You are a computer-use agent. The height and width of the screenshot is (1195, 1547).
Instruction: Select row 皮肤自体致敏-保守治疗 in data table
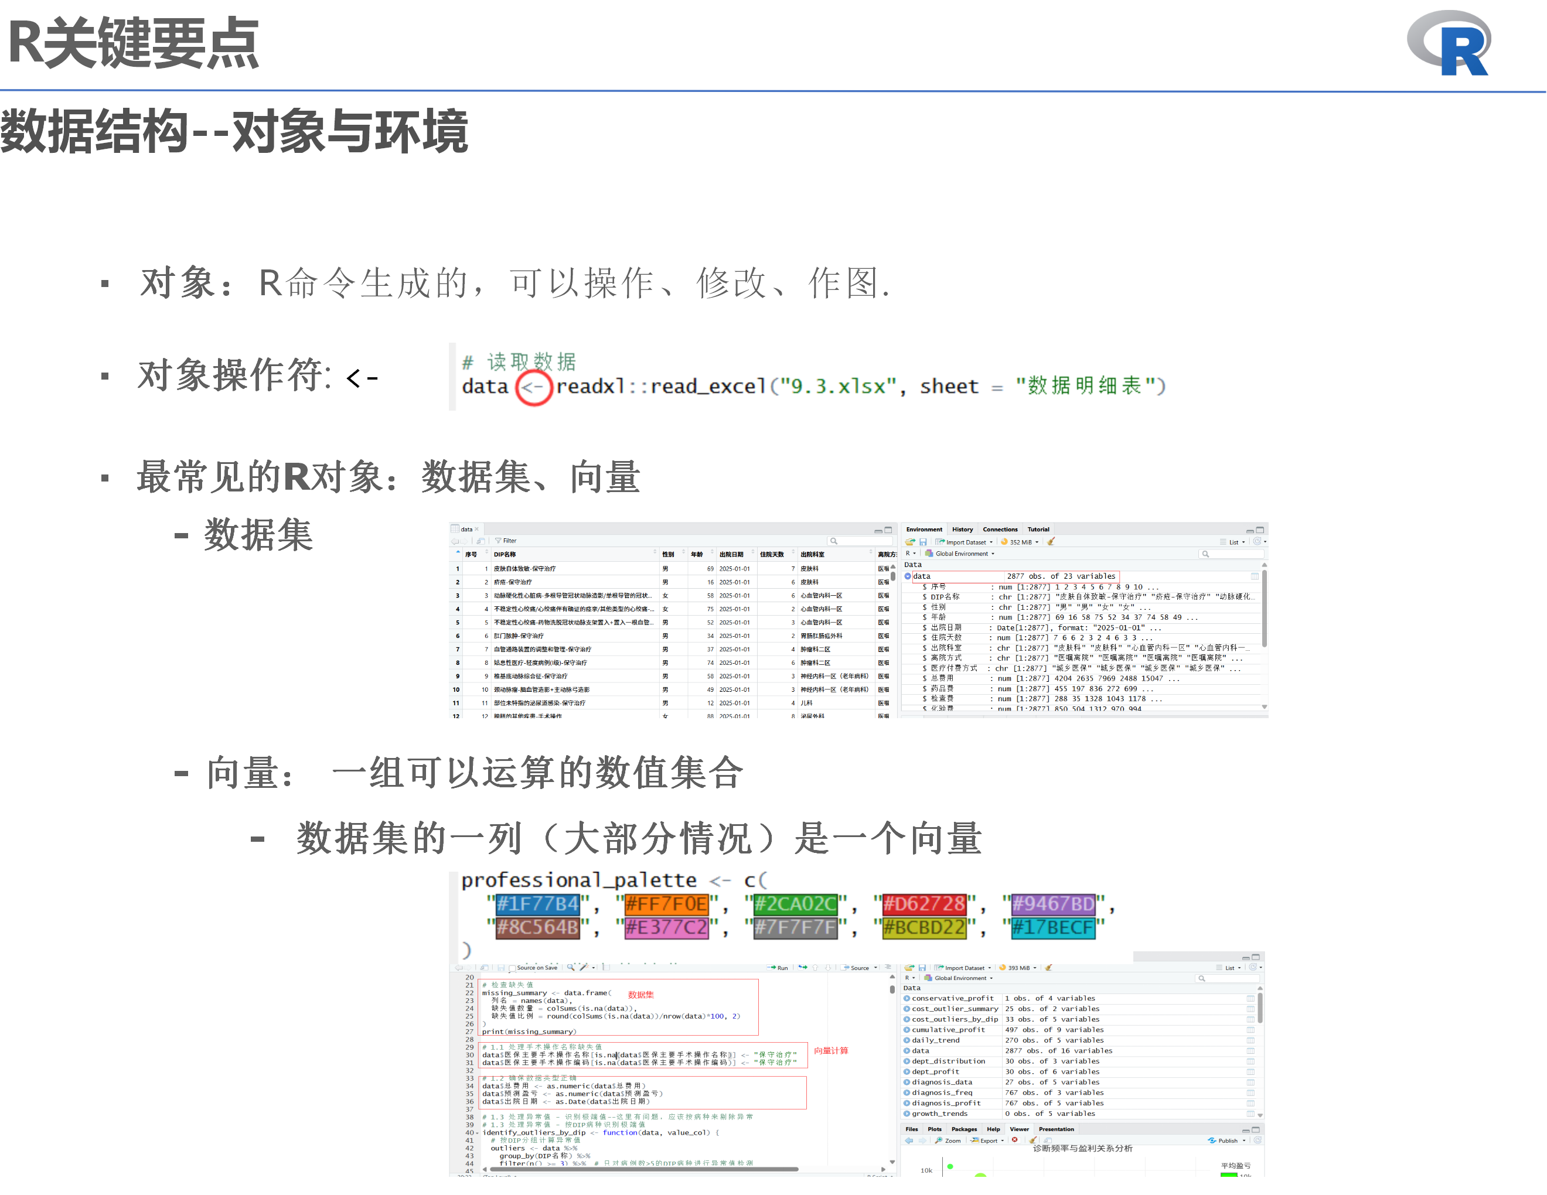click(x=669, y=568)
